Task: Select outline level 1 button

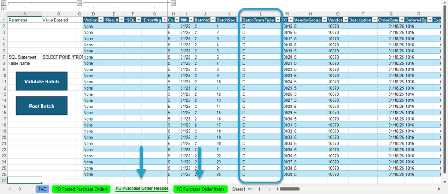Action: 3,3
